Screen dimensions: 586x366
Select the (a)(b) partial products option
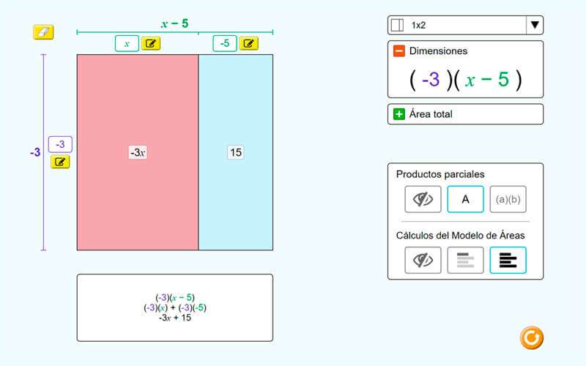[508, 199]
